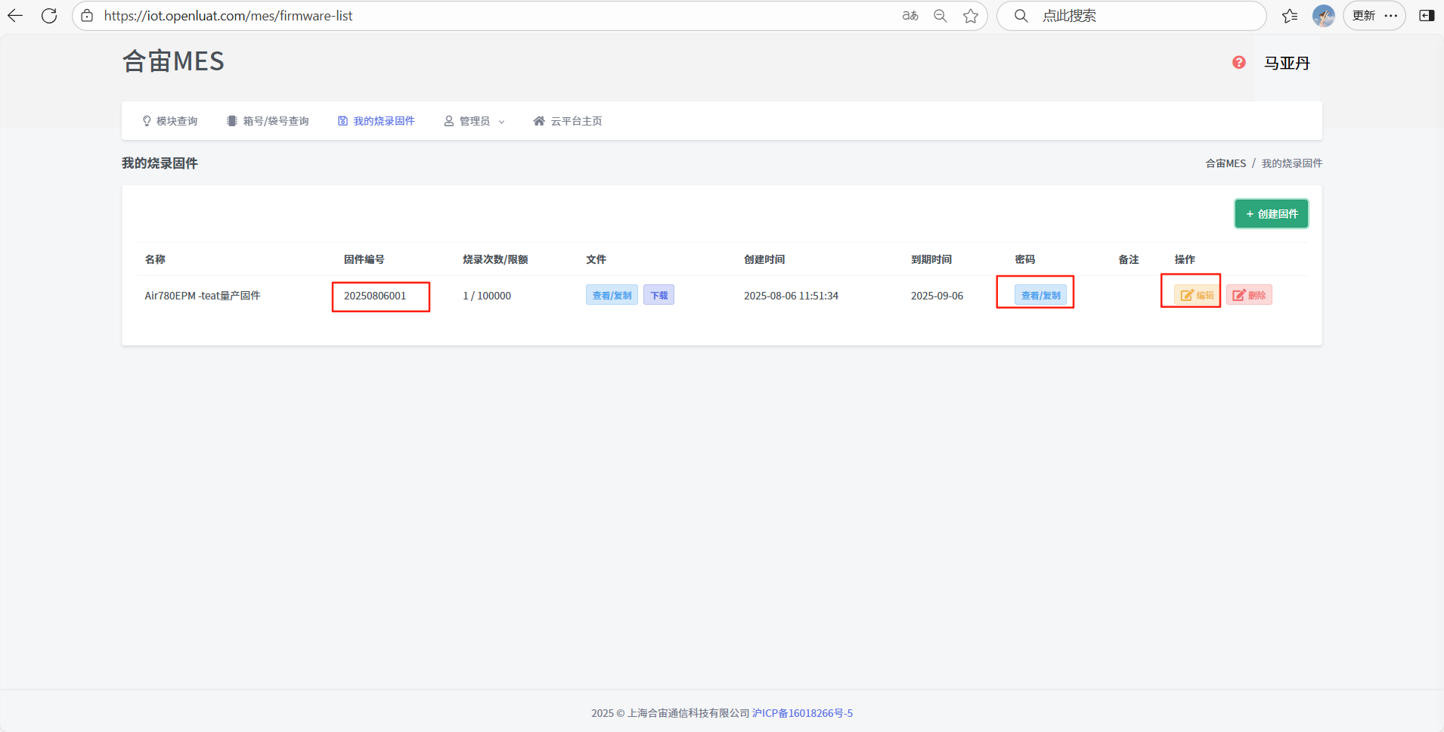Click the red 删除 button
The image size is (1444, 732).
pos(1249,295)
